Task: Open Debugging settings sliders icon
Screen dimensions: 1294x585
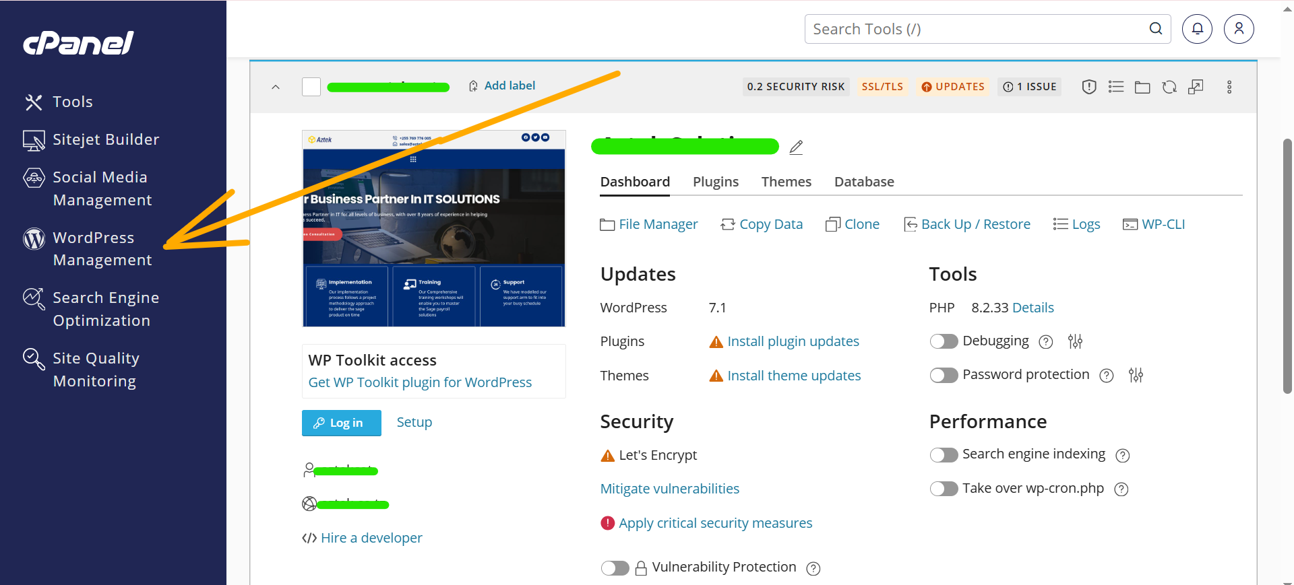Action: pos(1075,341)
